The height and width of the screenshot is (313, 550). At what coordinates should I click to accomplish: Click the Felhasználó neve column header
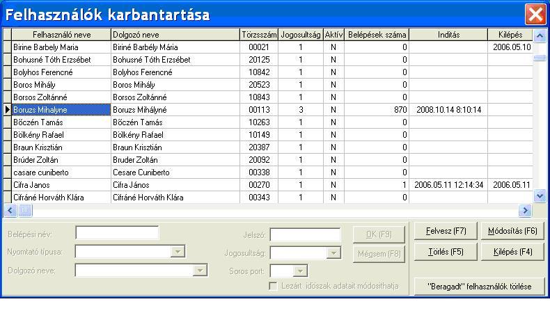(x=61, y=35)
